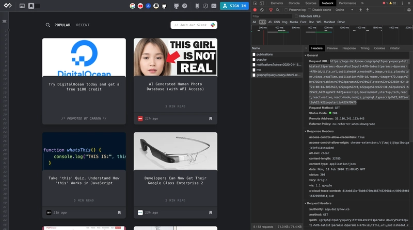Clear the network log with the clear icon
Viewport: 413px width, 230px height.
[262, 10]
